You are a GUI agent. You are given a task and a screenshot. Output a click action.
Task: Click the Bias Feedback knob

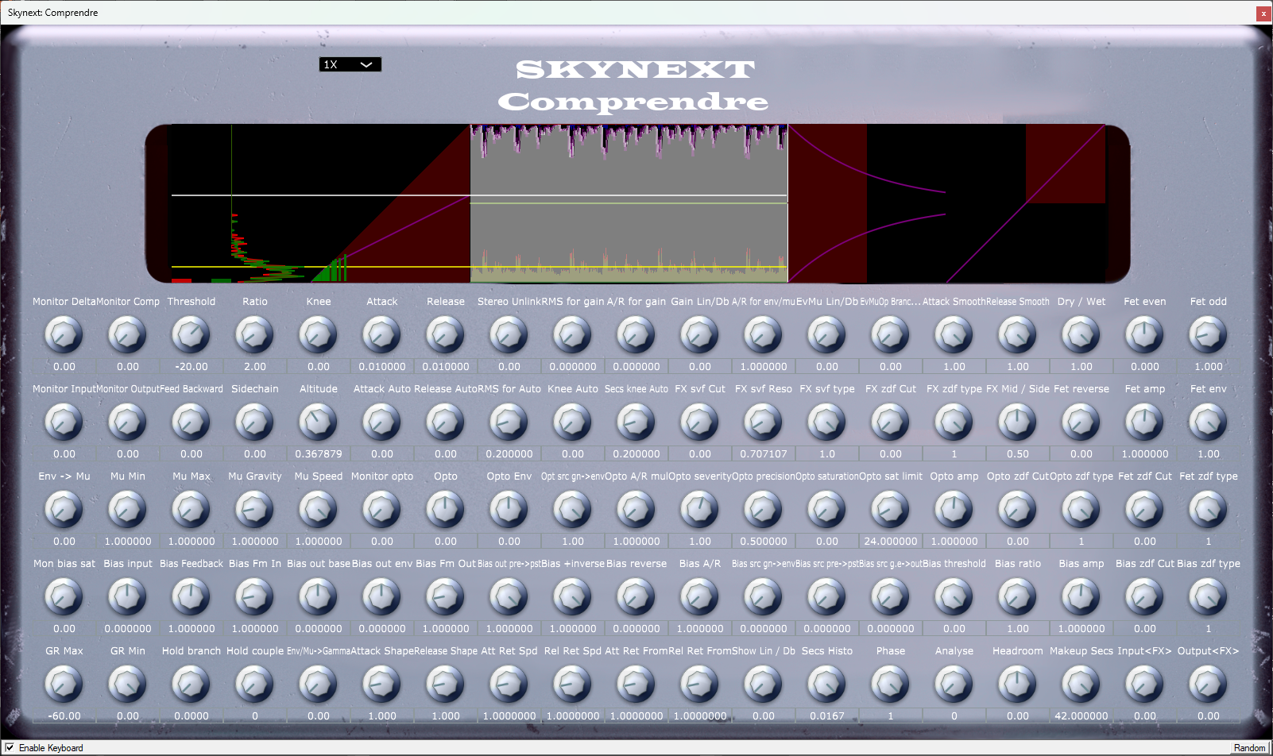click(x=191, y=596)
